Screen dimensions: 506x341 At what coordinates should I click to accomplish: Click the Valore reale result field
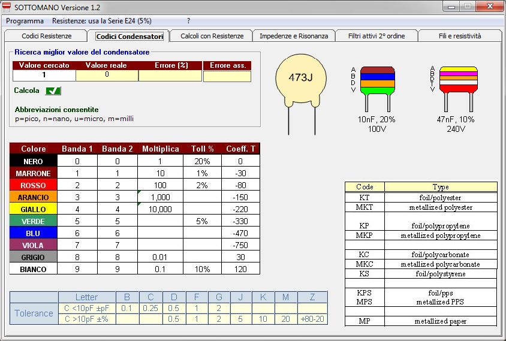107,76
